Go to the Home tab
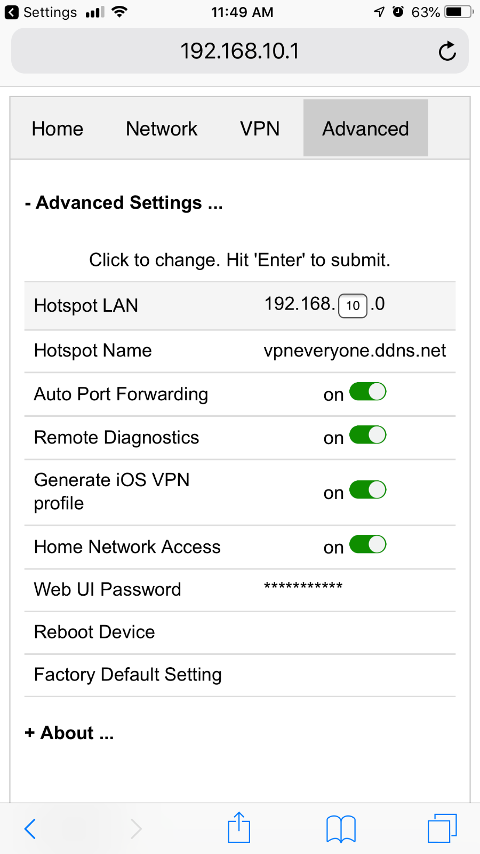The image size is (480, 854). click(58, 129)
